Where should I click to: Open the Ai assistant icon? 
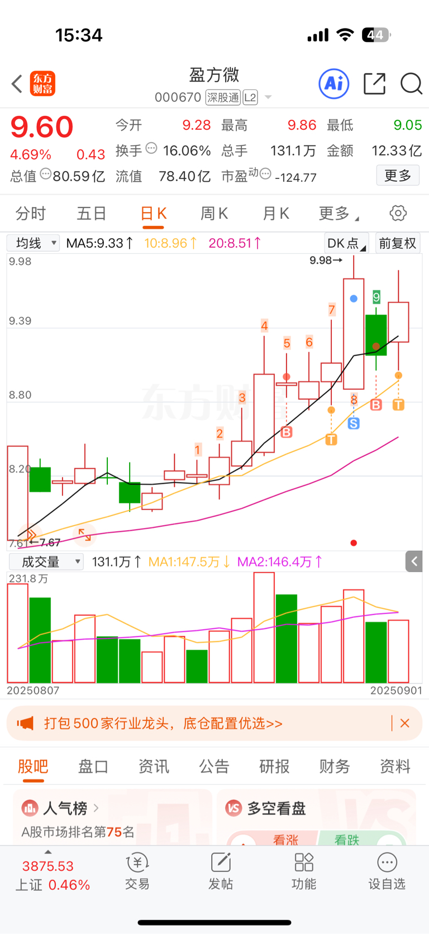pos(334,84)
